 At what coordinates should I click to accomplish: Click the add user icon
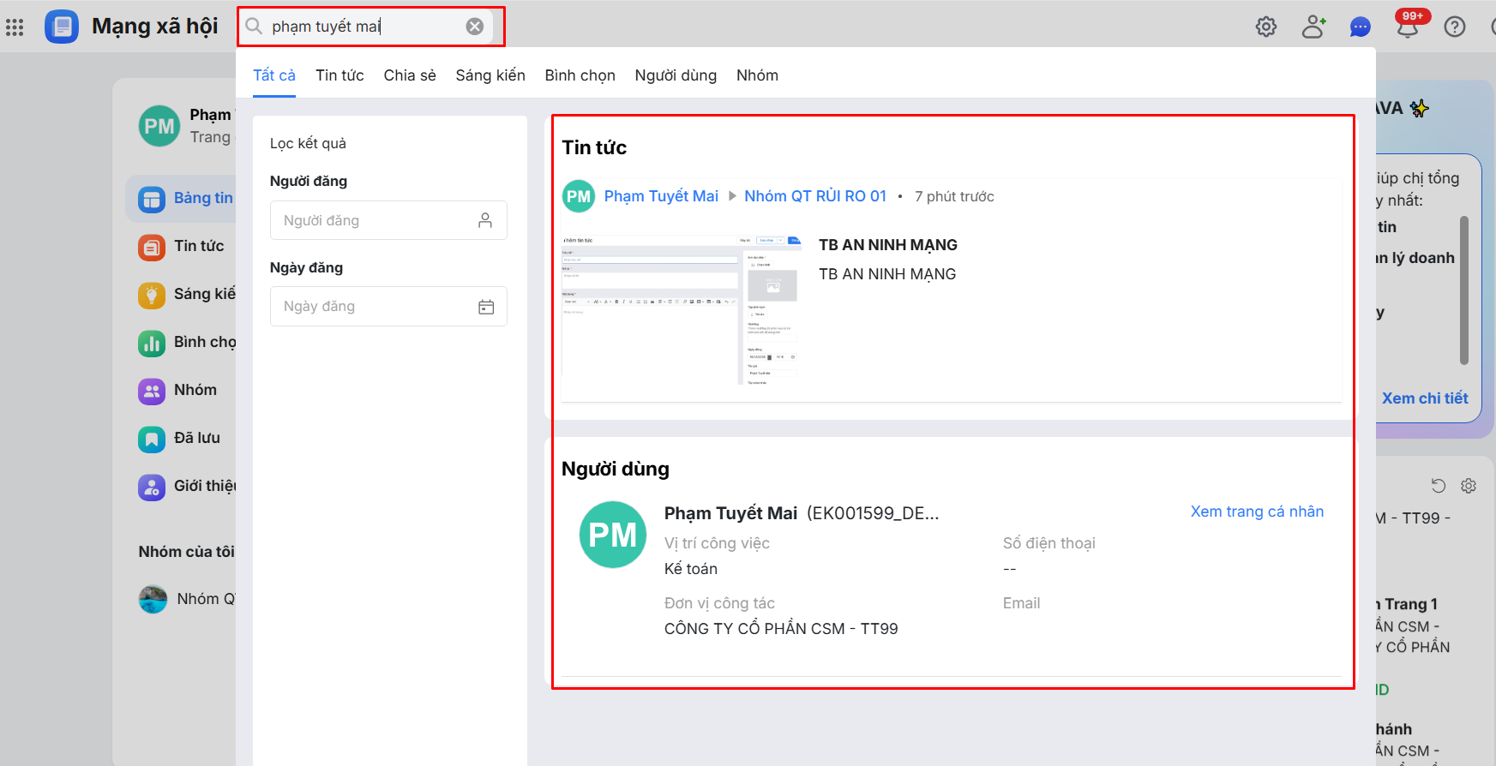1313,27
